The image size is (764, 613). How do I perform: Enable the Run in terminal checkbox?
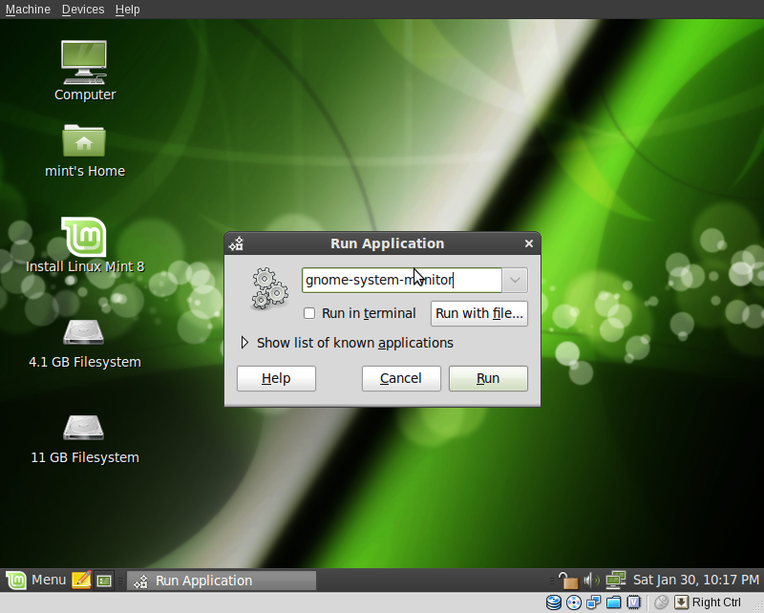tap(308, 313)
